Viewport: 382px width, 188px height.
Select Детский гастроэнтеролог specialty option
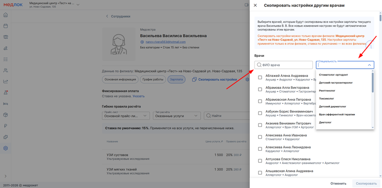[344, 83]
